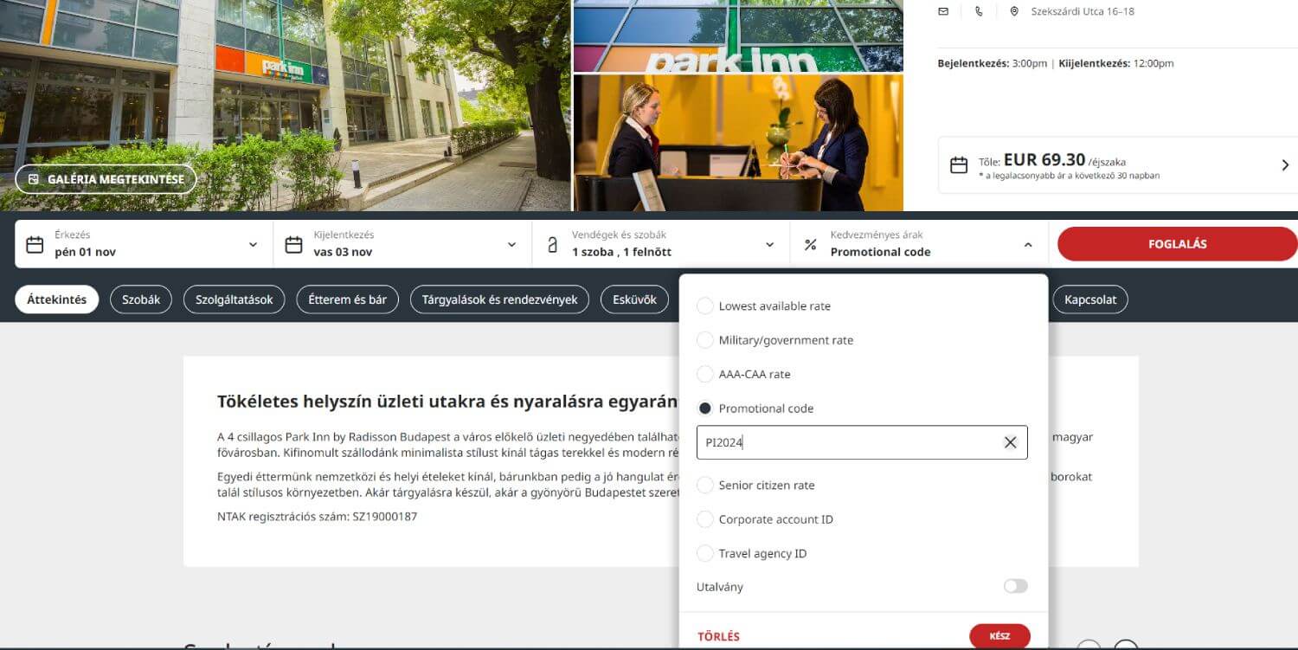Click the envelope email icon
The width and height of the screenshot is (1298, 650).
coord(943,11)
